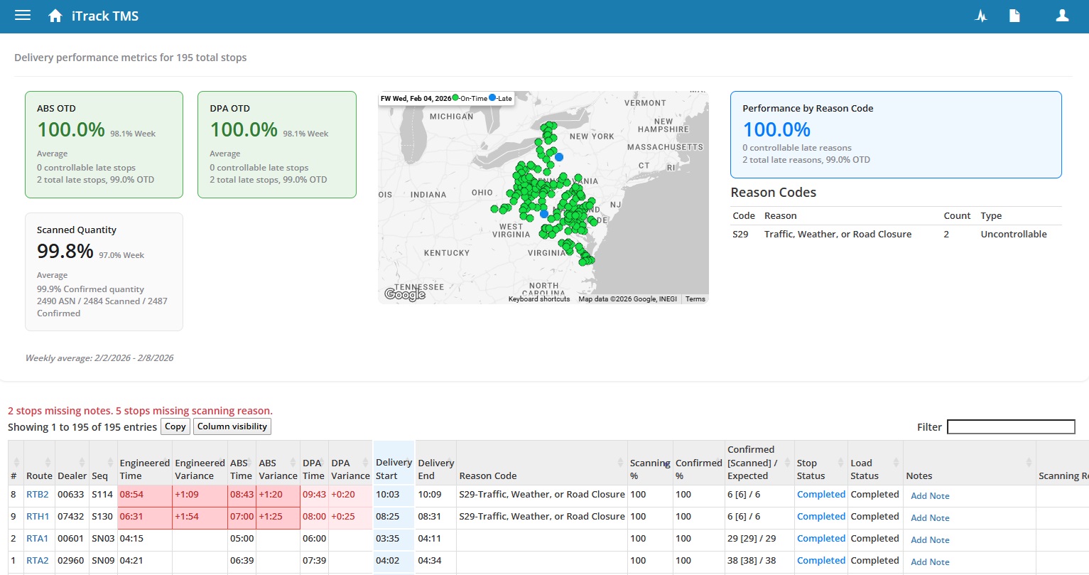Image resolution: width=1089 pixels, height=575 pixels.
Task: Open Keyboard shortcuts below the map
Action: pos(538,299)
